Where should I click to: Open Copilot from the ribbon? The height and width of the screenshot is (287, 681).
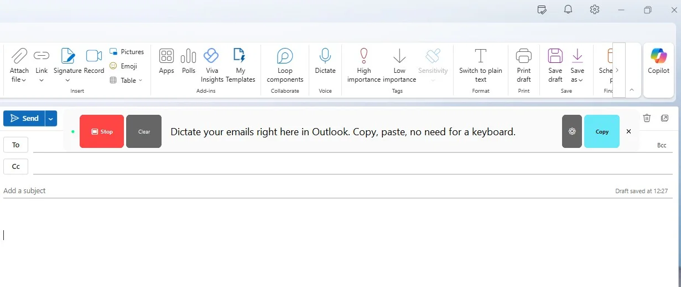[658, 61]
